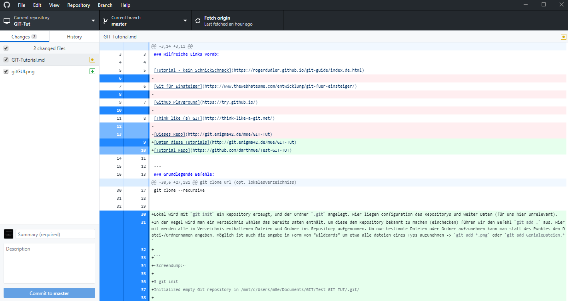Image resolution: width=568 pixels, height=301 pixels.
Task: Click added '[Tutorial Repo]' line text
Action: click(221, 150)
